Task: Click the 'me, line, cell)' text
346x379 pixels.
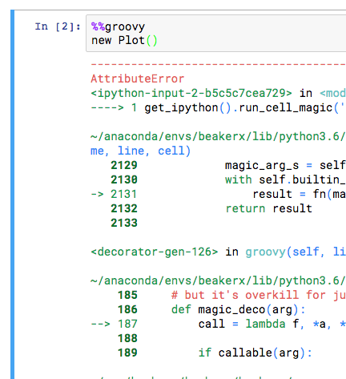Action: point(140,151)
